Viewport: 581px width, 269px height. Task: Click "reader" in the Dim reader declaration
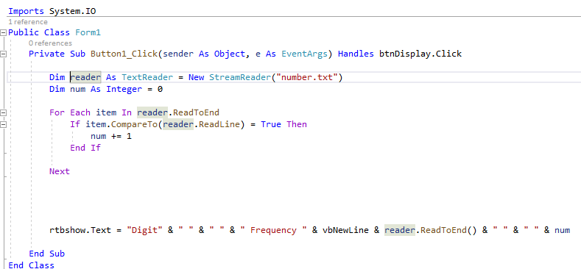[85, 77]
